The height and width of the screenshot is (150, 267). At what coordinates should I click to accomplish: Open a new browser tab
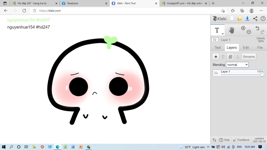click(x=213, y=3)
